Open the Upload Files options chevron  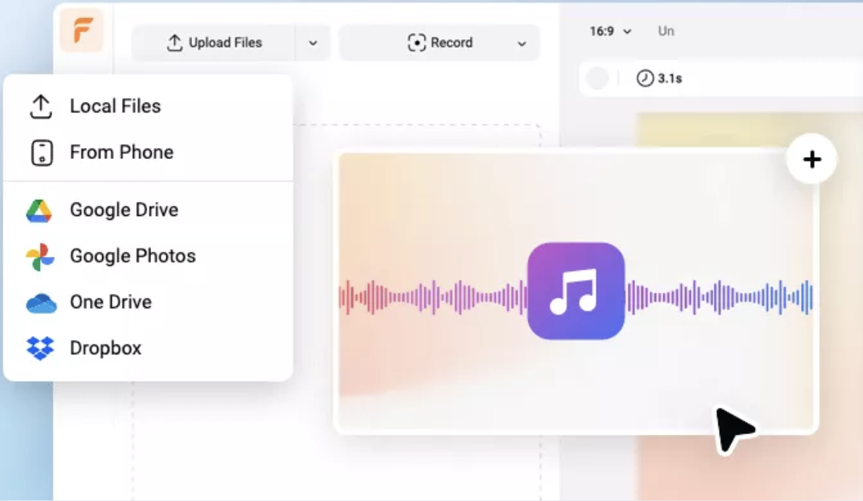pos(312,42)
